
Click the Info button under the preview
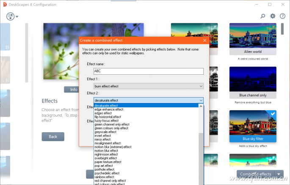(72, 90)
